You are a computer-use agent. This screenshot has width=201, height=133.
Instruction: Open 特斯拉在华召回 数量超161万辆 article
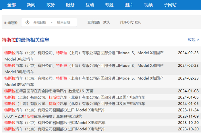49,91
